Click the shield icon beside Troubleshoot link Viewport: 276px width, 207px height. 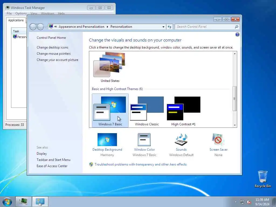[x=91, y=164]
